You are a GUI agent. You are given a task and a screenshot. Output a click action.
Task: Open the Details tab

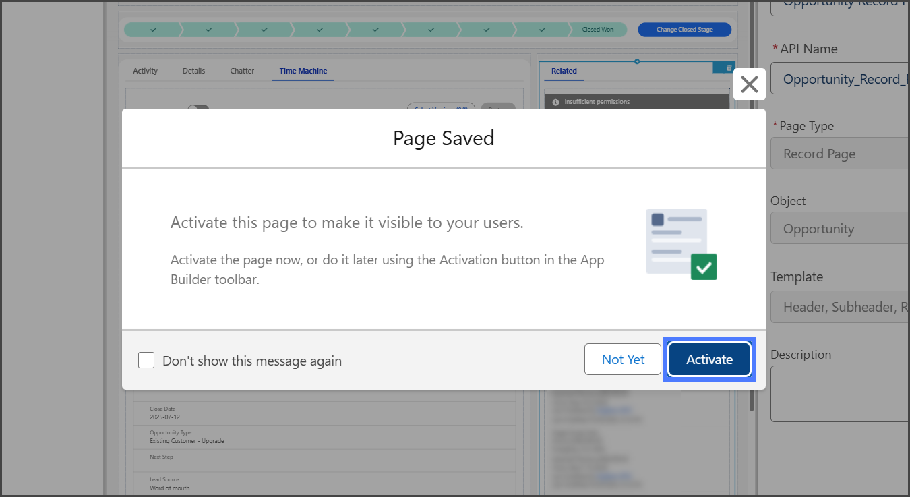point(193,71)
